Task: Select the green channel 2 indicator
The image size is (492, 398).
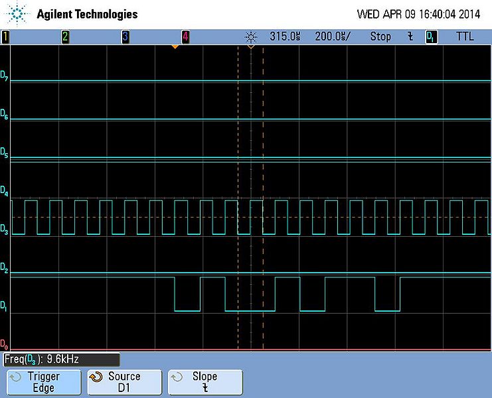Action: tap(65, 37)
